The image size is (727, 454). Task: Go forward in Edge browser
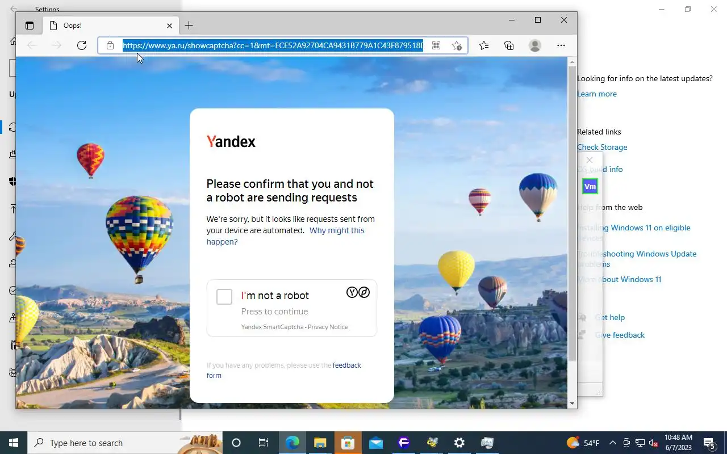coord(56,45)
